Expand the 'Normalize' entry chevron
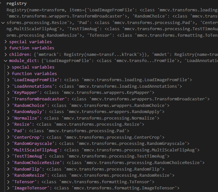 point(8,118)
